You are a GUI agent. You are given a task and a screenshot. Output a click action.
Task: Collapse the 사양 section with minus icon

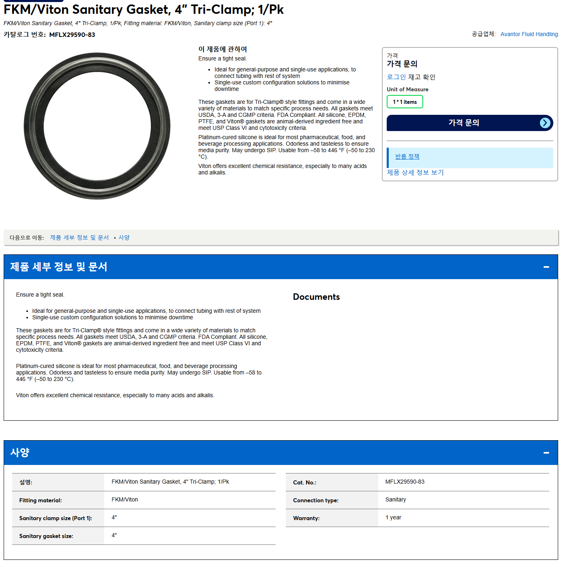(x=546, y=453)
